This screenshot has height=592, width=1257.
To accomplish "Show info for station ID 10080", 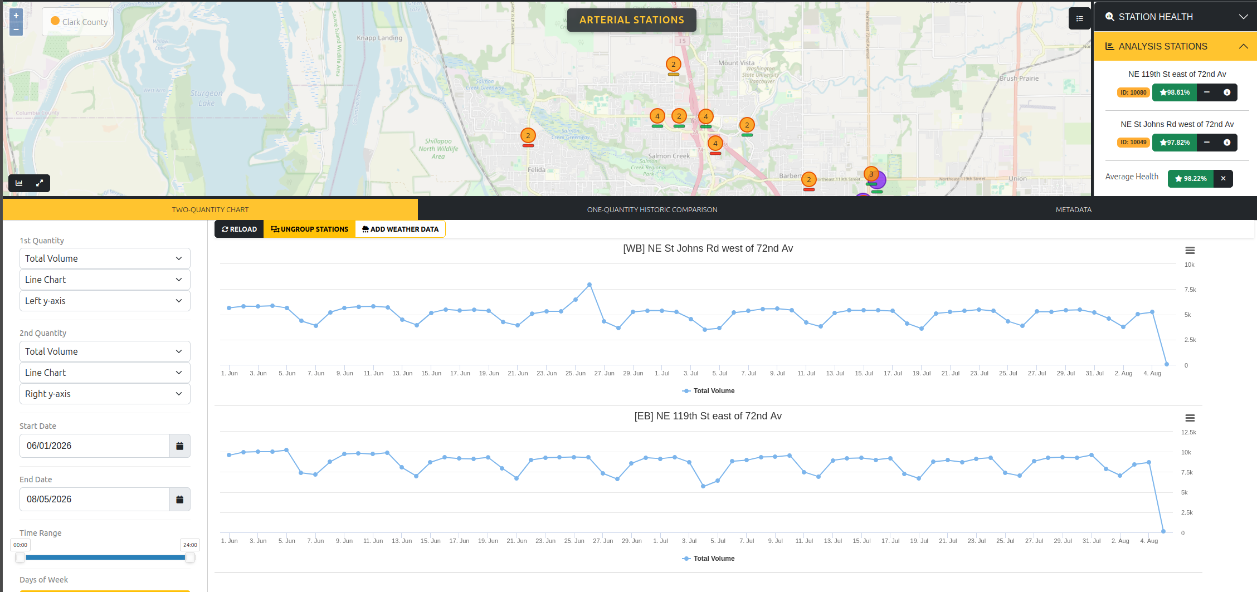I will (1227, 92).
